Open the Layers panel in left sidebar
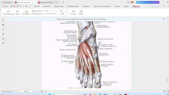The width and height of the screenshot is (169, 95). (3, 43)
